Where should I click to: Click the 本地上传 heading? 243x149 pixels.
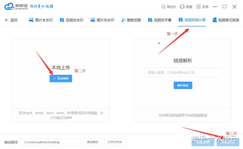click(61, 67)
